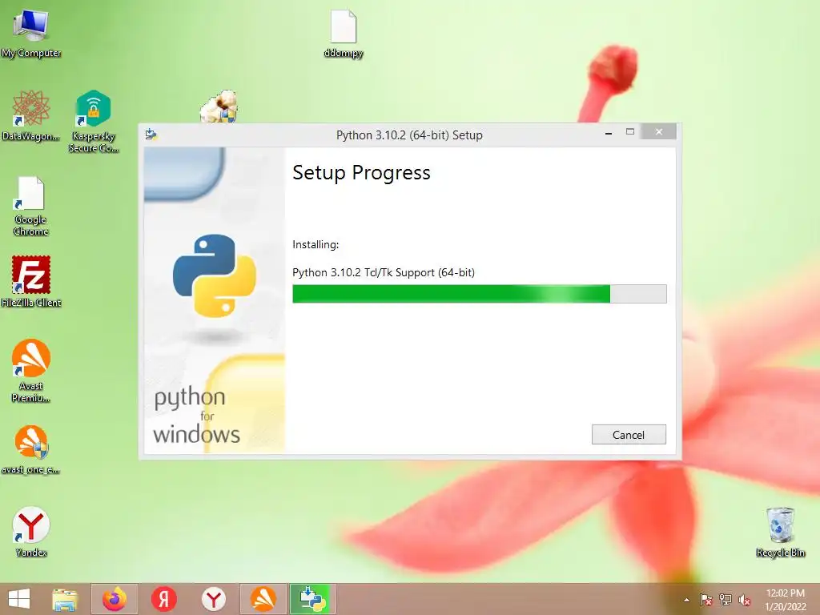Click the Installing: label
This screenshot has width=820, height=615.
tap(316, 244)
